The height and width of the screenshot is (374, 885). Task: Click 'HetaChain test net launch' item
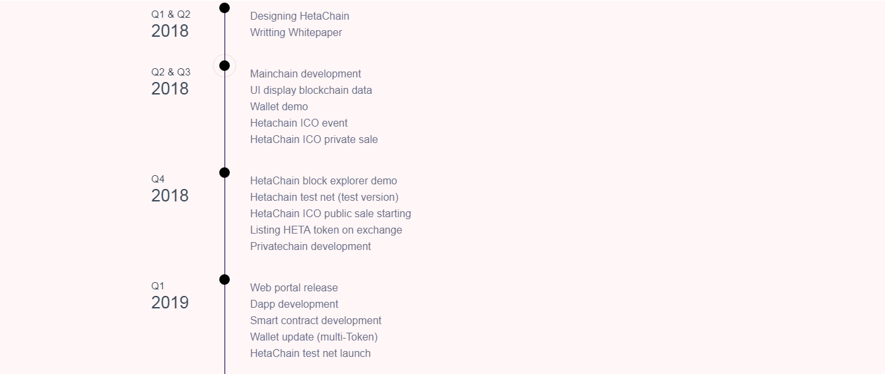pyautogui.click(x=311, y=353)
